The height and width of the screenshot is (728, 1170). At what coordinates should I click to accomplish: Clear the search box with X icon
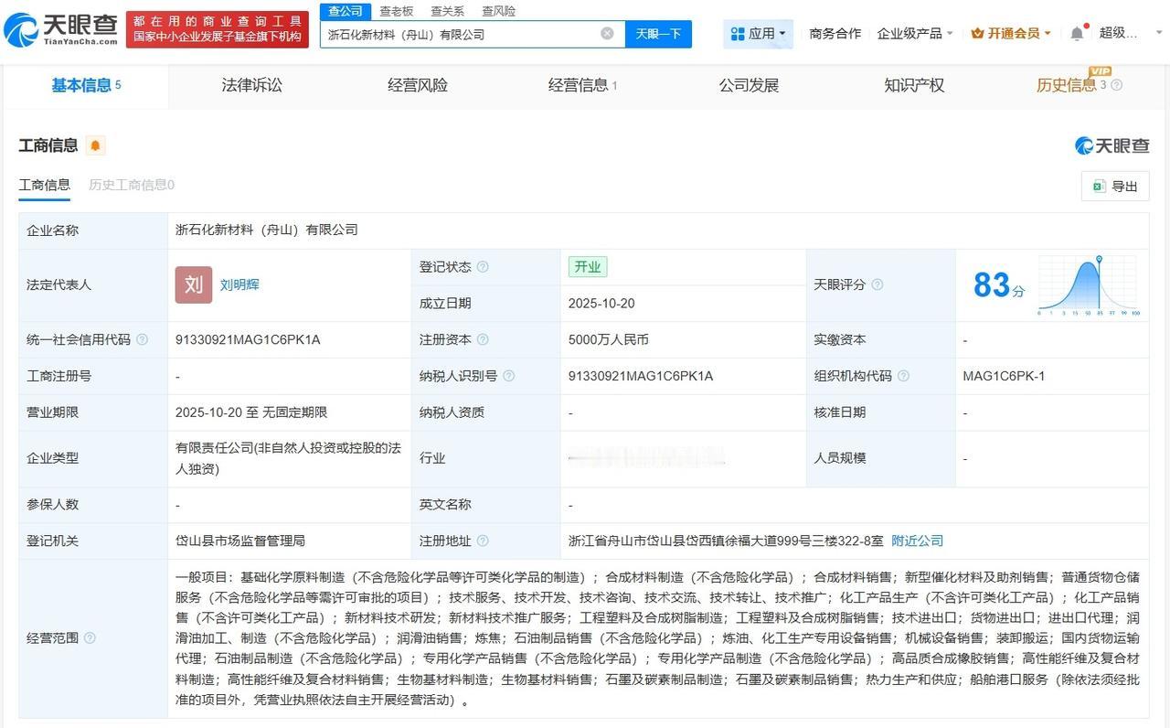coord(607,34)
